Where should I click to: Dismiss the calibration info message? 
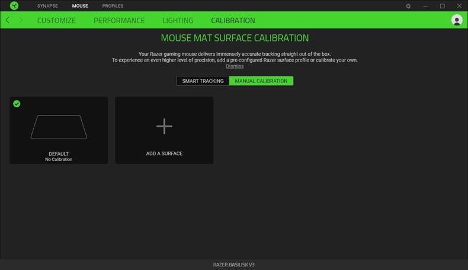(x=235, y=66)
